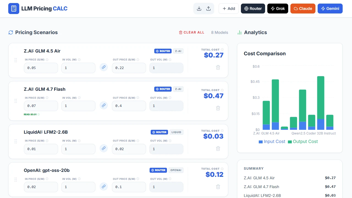The width and height of the screenshot is (352, 198).
Task: Toggle volume link for OpenAI: gpt-oss-20b
Action: pos(104,186)
